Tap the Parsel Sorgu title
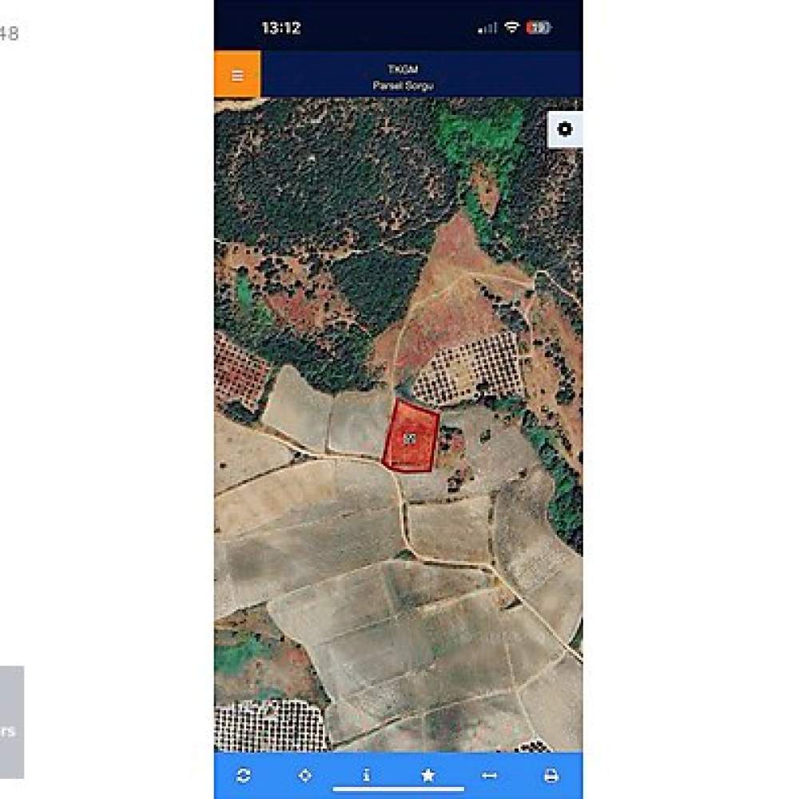Viewport: 799px width, 799px height. (403, 85)
